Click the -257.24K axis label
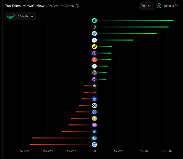 click(23, 151)
